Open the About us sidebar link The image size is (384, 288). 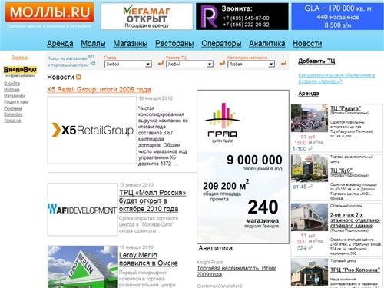coord(12,121)
